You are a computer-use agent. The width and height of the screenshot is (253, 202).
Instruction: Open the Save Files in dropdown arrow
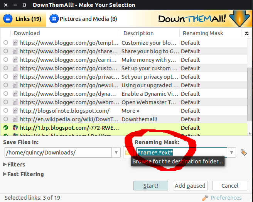coord(116,153)
